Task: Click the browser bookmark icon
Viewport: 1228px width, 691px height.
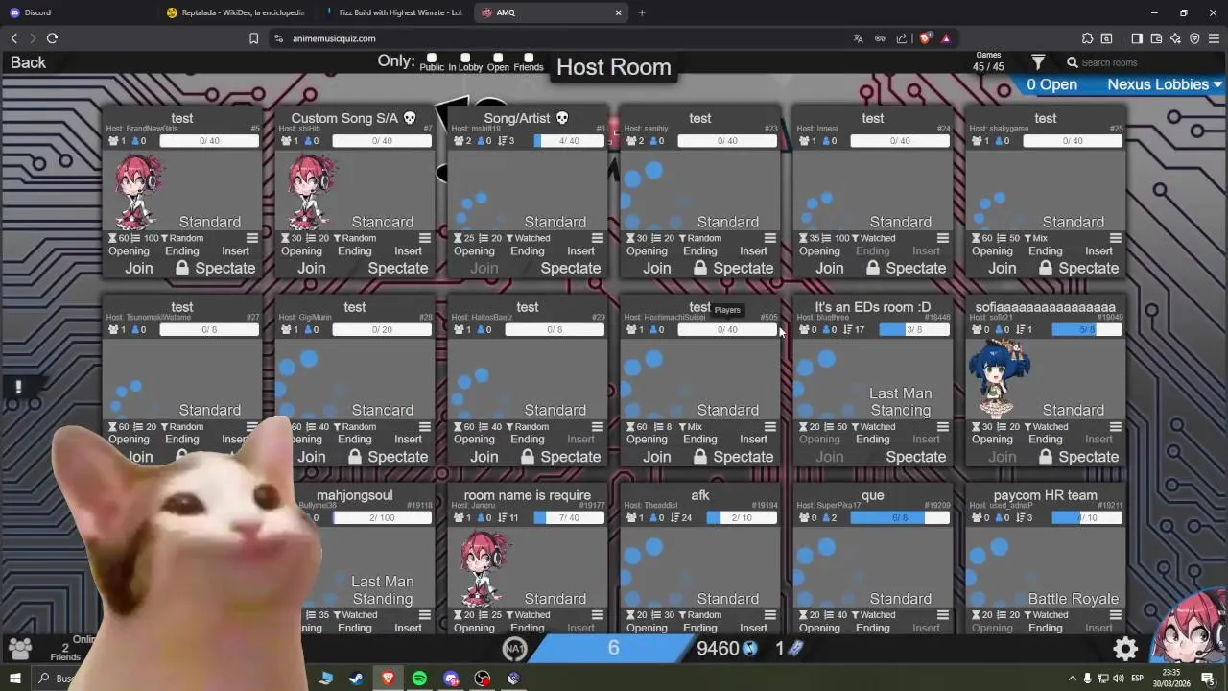Action: (253, 38)
